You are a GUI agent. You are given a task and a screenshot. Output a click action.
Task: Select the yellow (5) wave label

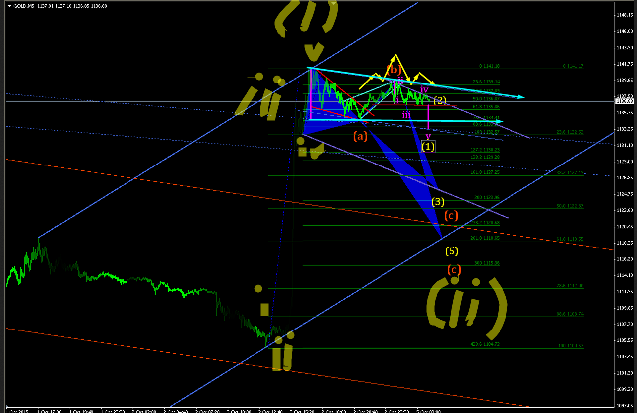[452, 251]
